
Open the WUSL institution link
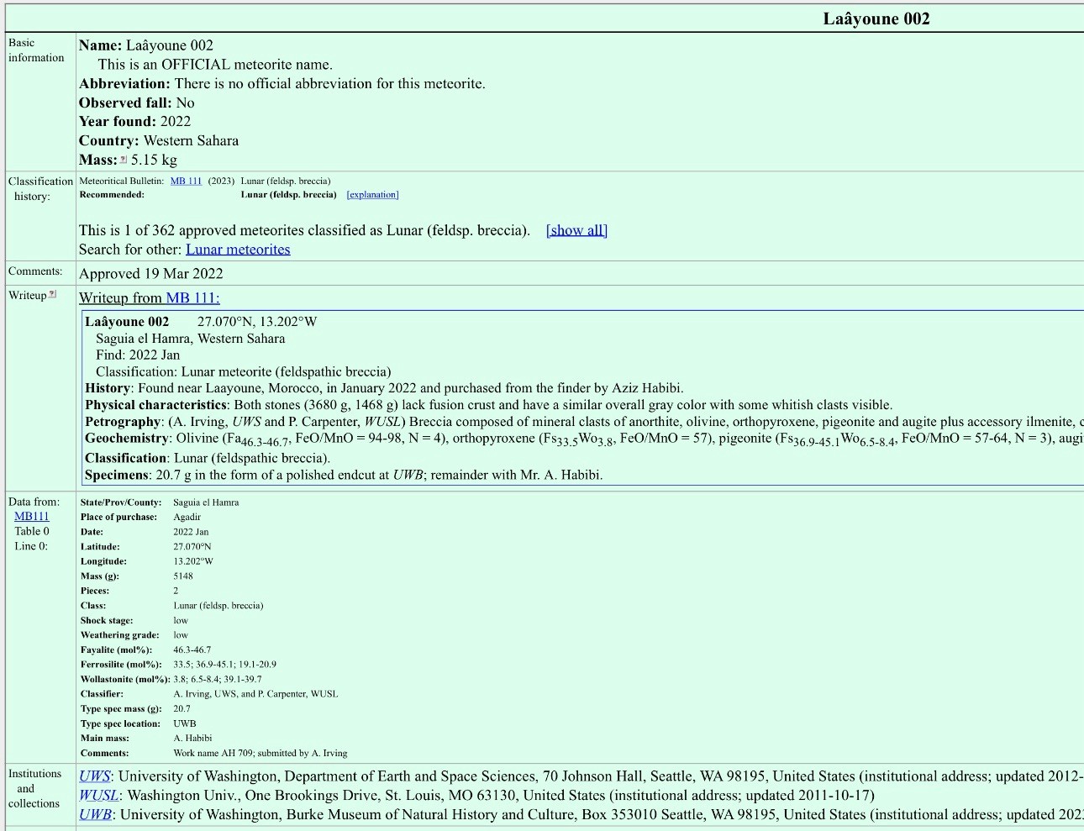[x=99, y=796]
